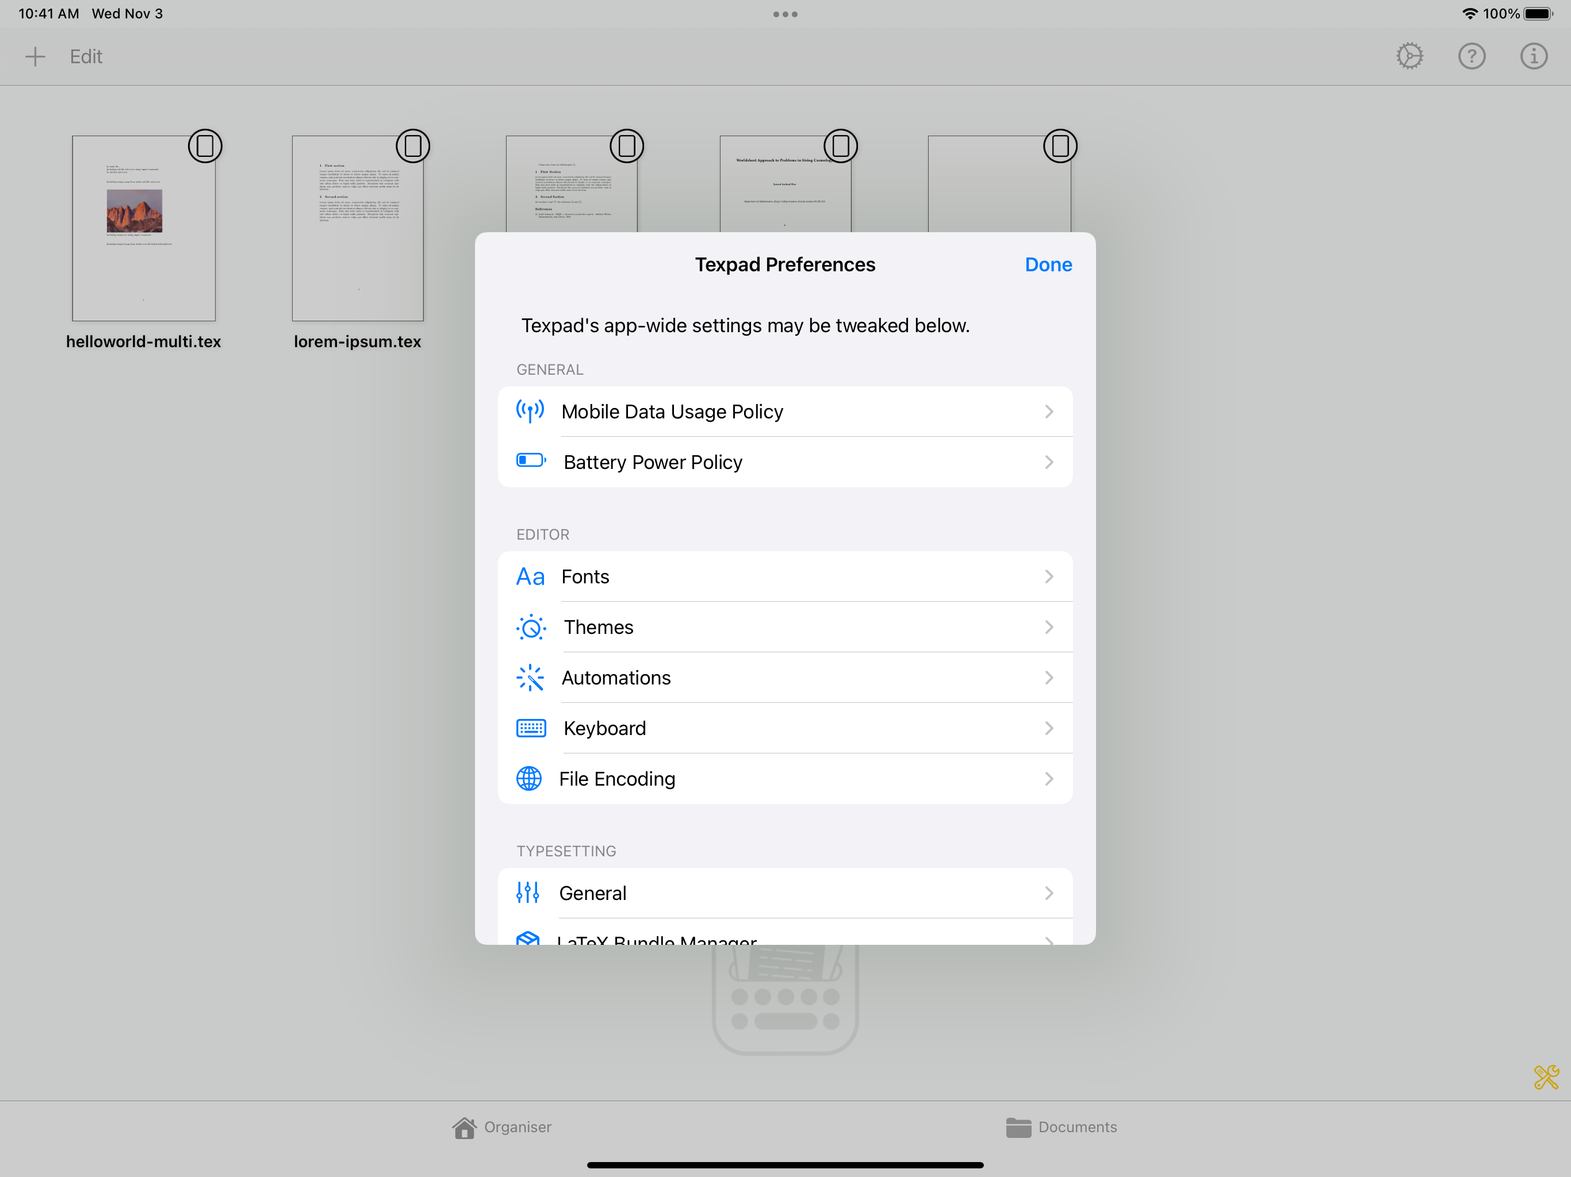The image size is (1571, 1177).
Task: Expand the File Encoding row chevron
Action: (x=1049, y=779)
